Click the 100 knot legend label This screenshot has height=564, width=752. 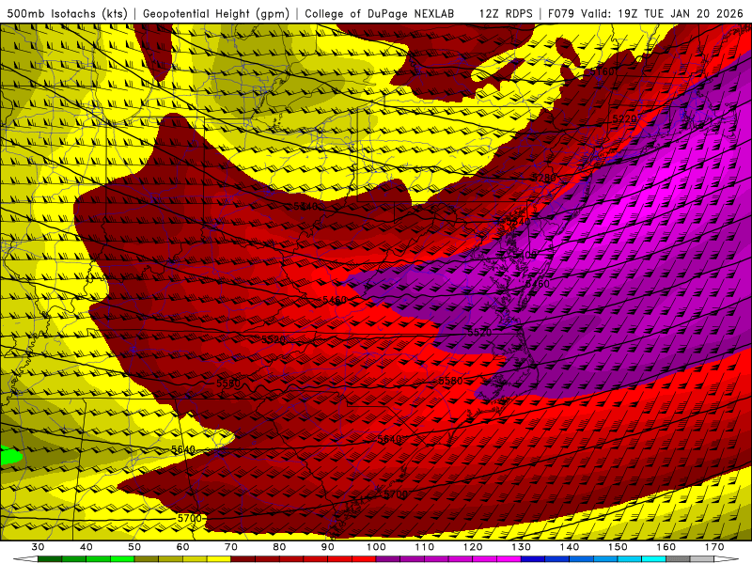point(377,547)
